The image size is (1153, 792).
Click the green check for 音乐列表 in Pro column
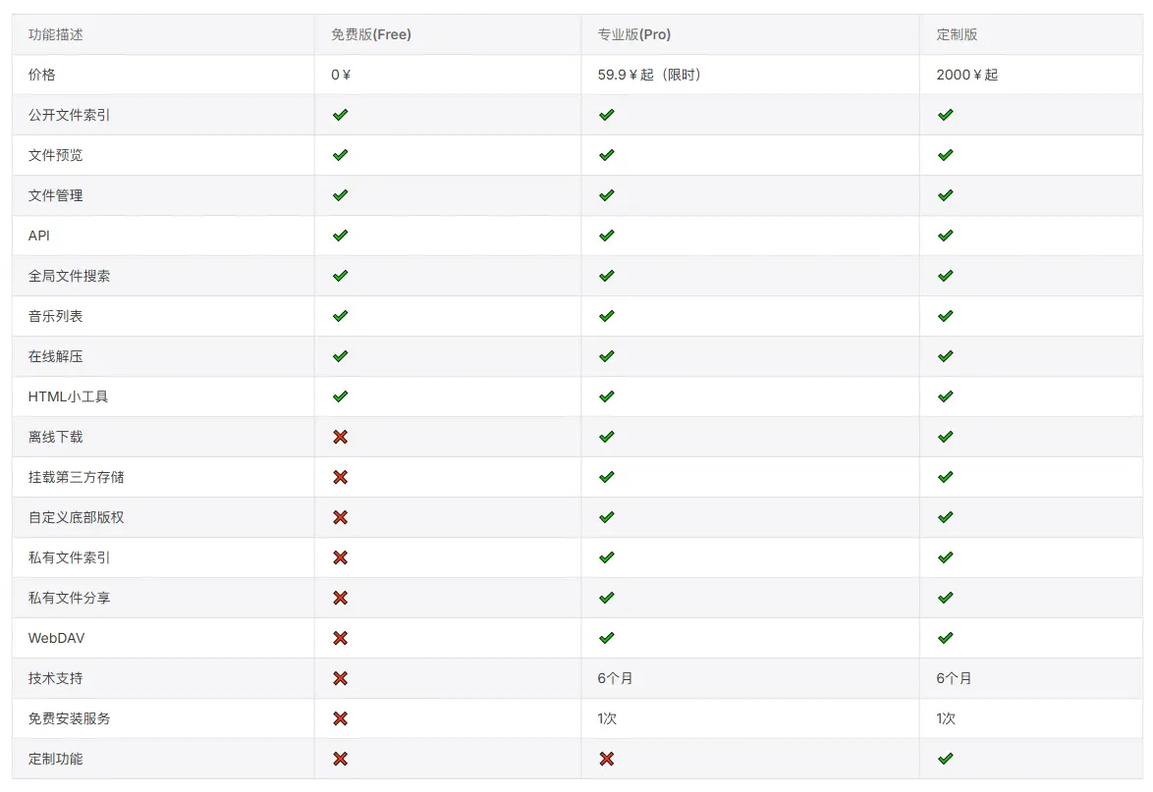[606, 316]
